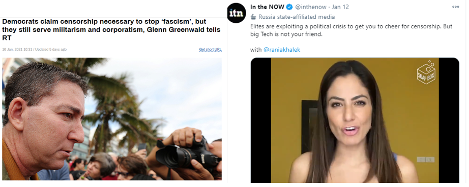Open the tweet's three-dot more menu
This screenshot has height=187, width=469.
tap(456, 7)
